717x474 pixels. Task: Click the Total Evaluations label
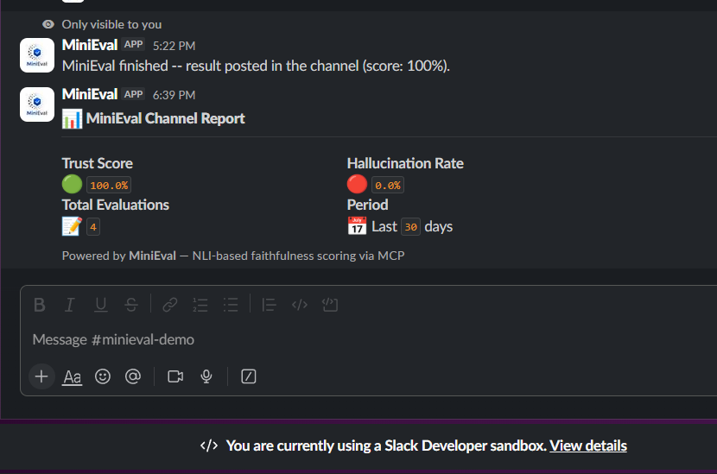point(115,205)
